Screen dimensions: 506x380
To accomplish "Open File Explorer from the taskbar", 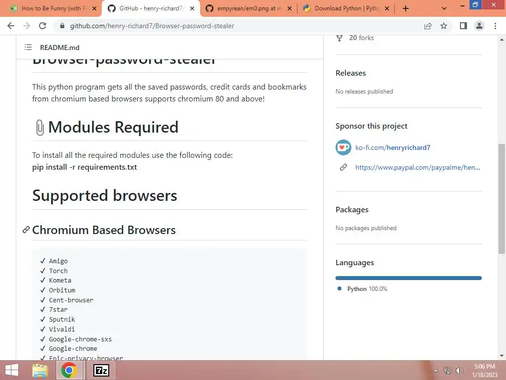I will click(x=40, y=370).
